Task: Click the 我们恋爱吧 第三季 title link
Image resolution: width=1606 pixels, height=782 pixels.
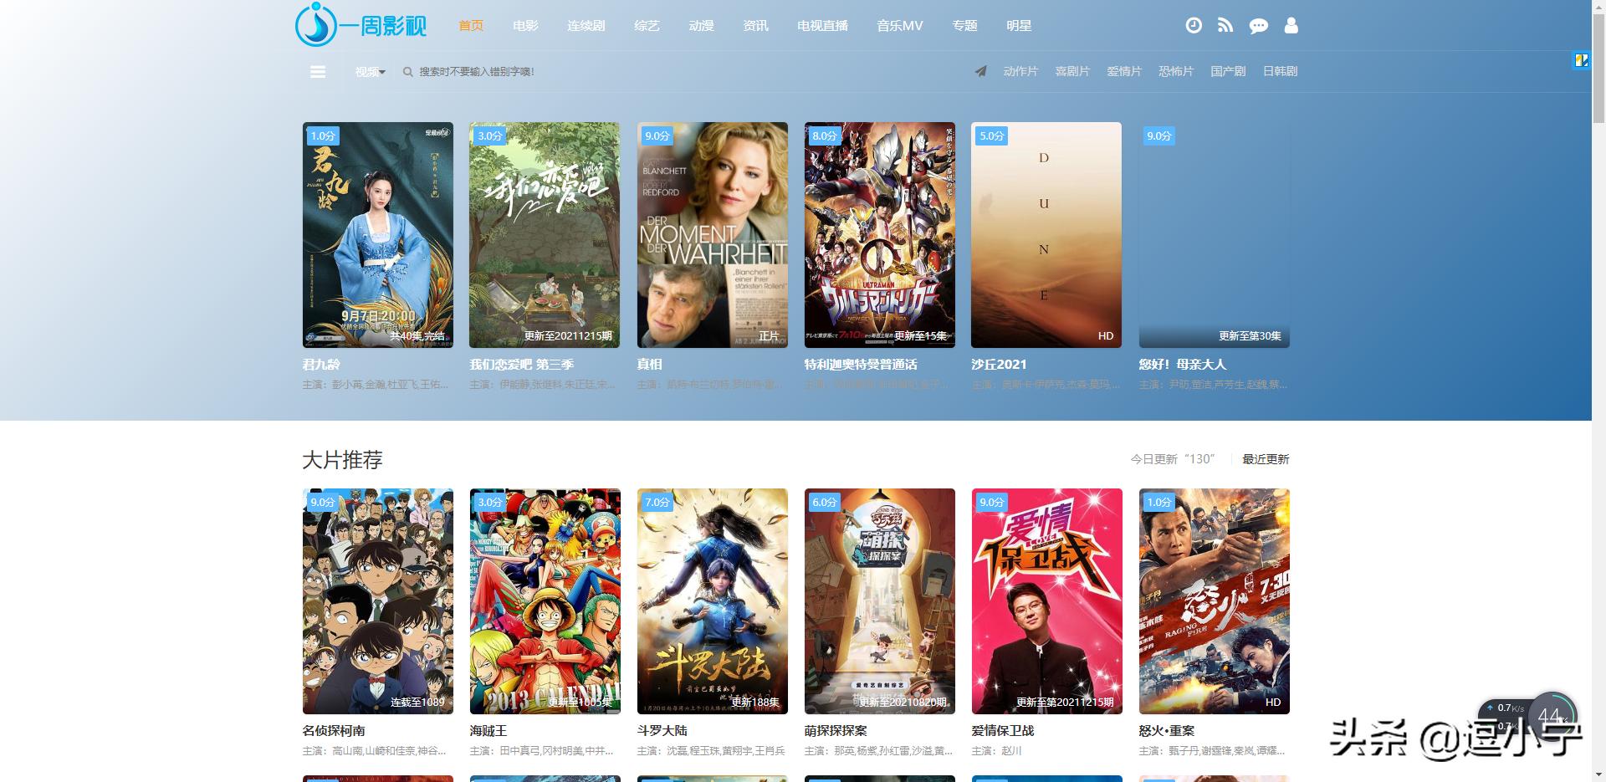Action: 521,365
